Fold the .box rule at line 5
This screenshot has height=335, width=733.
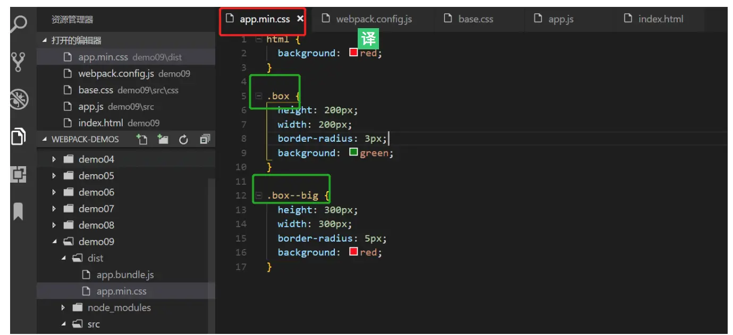pyautogui.click(x=259, y=96)
